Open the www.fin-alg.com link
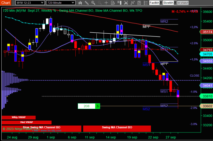 click(51, 130)
